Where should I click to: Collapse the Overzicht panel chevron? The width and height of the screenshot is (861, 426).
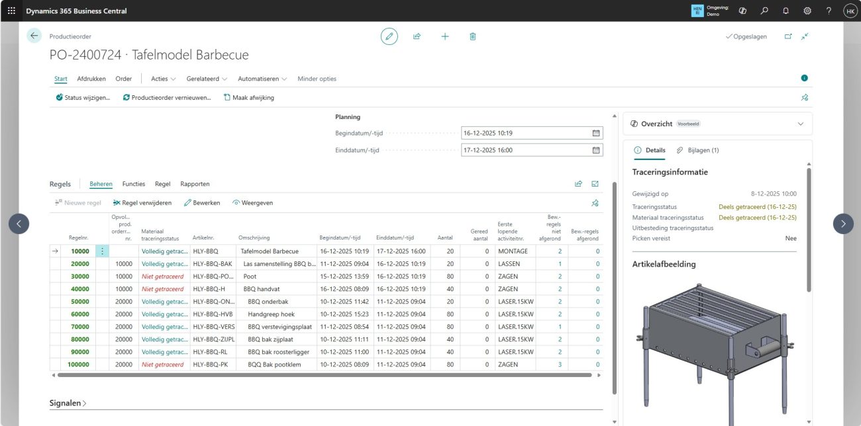[x=801, y=124]
